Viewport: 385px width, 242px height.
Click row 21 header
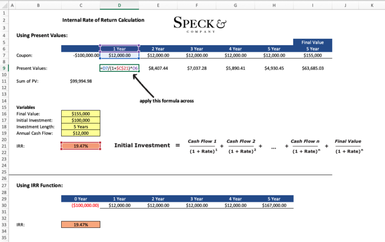[x=4, y=146]
